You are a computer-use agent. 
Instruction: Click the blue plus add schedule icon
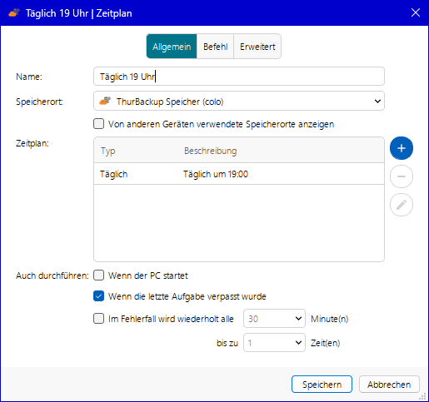click(x=402, y=148)
